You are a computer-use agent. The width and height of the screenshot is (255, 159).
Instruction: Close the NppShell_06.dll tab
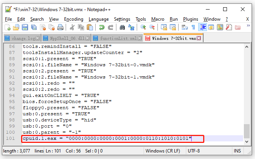coord(87,38)
